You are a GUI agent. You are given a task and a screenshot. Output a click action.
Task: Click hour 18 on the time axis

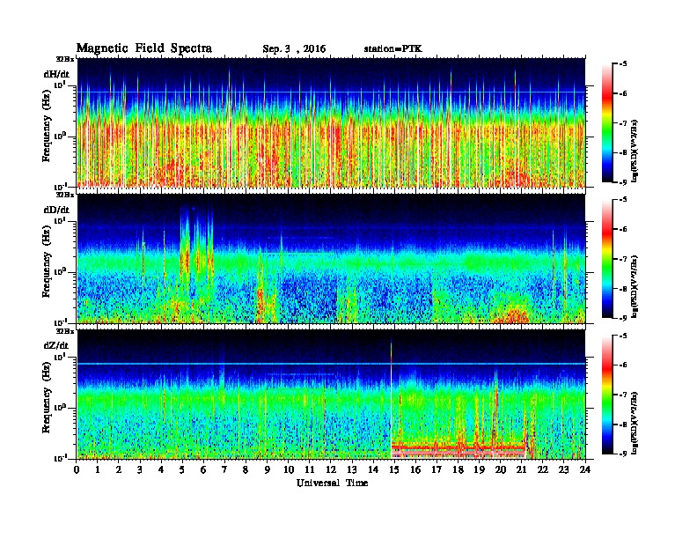pos(458,469)
